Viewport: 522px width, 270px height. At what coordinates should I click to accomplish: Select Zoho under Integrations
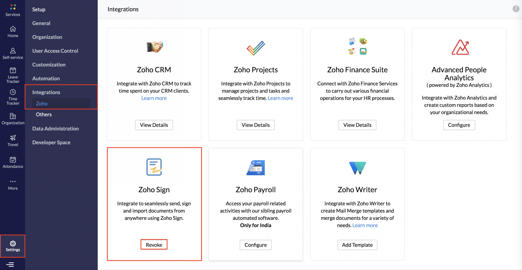41,103
